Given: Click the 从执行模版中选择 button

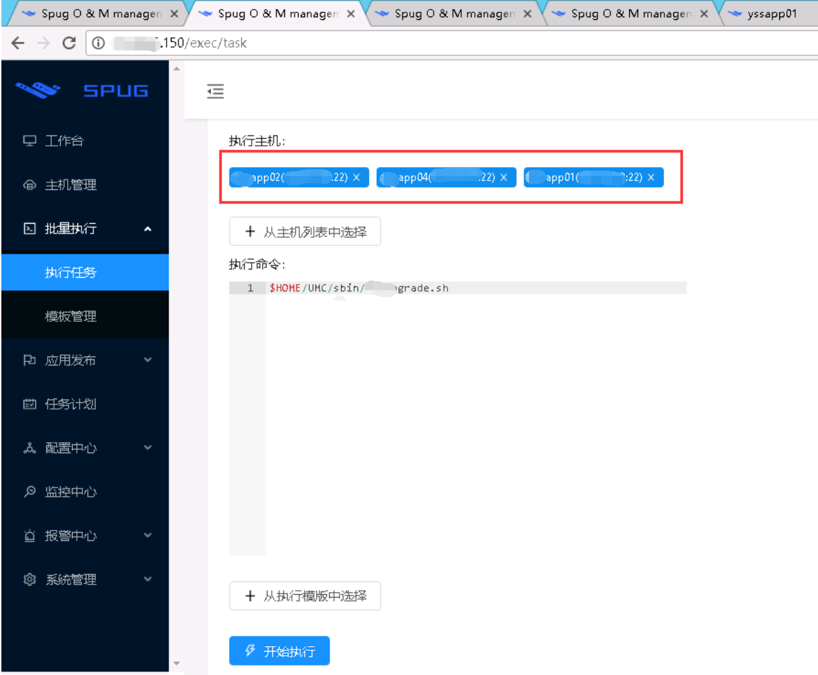Looking at the screenshot, I should (305, 596).
